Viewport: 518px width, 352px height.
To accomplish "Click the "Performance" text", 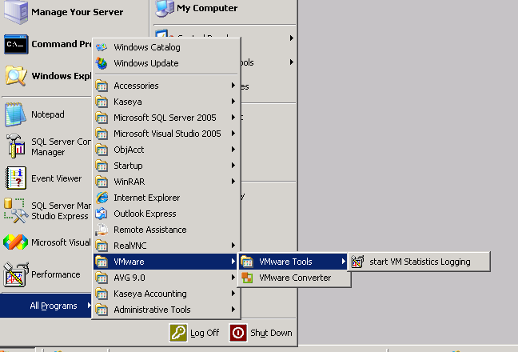I will [56, 274].
